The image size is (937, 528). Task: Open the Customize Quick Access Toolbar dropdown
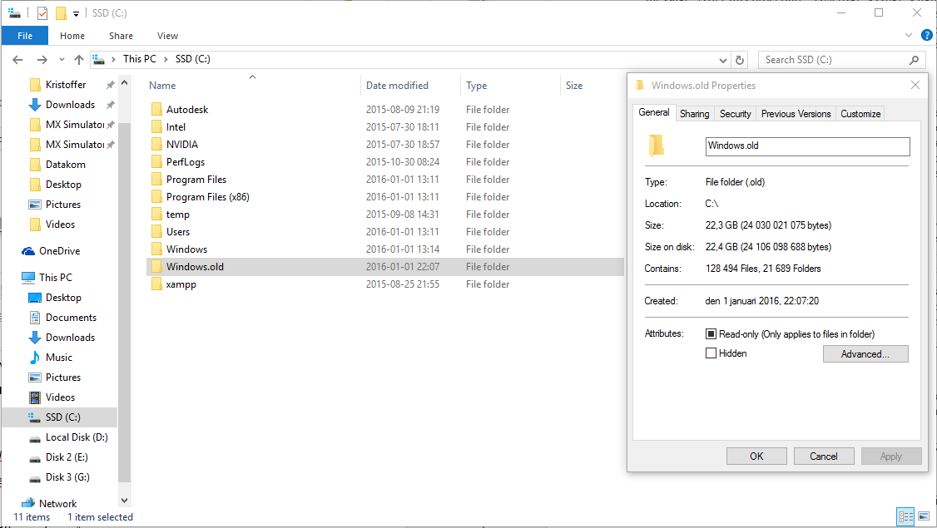(76, 14)
